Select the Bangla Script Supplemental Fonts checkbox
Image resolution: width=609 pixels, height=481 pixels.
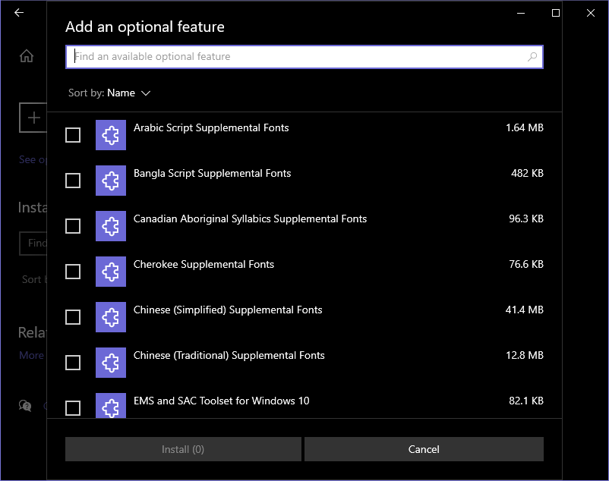click(x=73, y=181)
